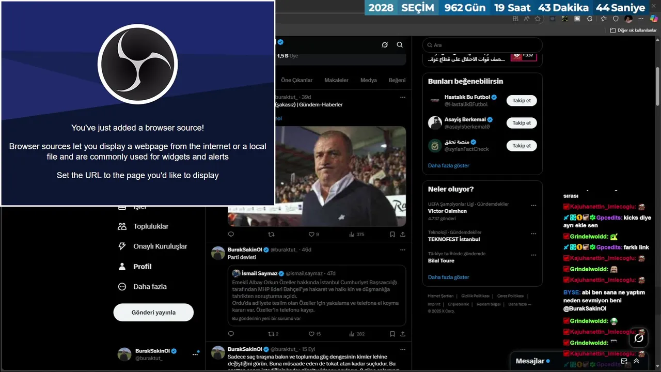The image size is (661, 372).
Task: Favorite this page with the star icon
Action: click(x=538, y=19)
